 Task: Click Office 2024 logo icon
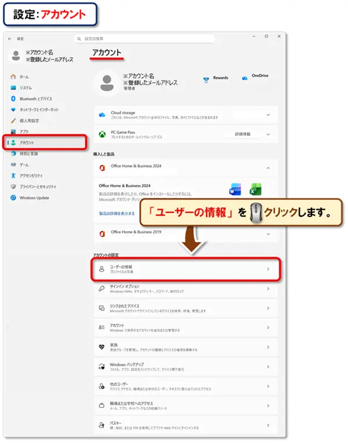click(102, 168)
